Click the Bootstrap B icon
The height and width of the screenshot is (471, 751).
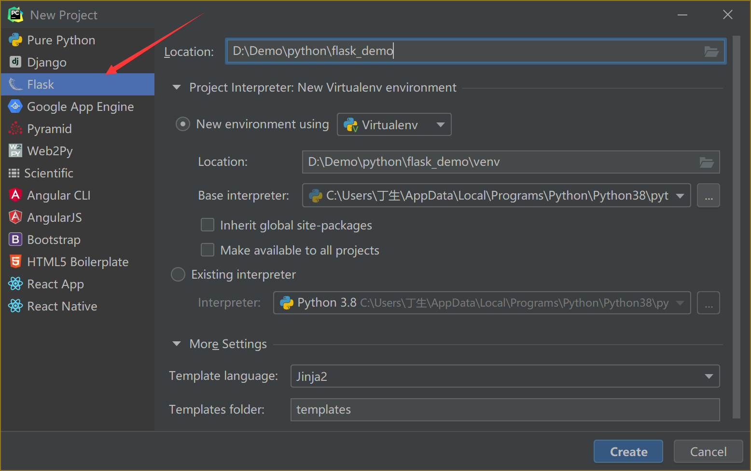coord(15,239)
